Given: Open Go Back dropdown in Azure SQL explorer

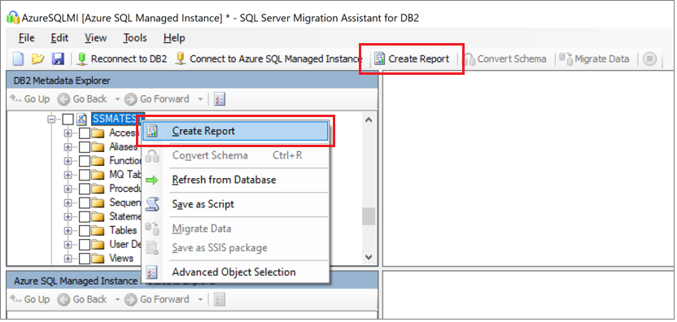Looking at the screenshot, I should coord(117,299).
